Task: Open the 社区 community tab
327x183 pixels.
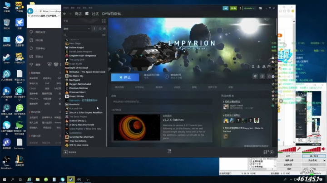Action: tap(95, 14)
